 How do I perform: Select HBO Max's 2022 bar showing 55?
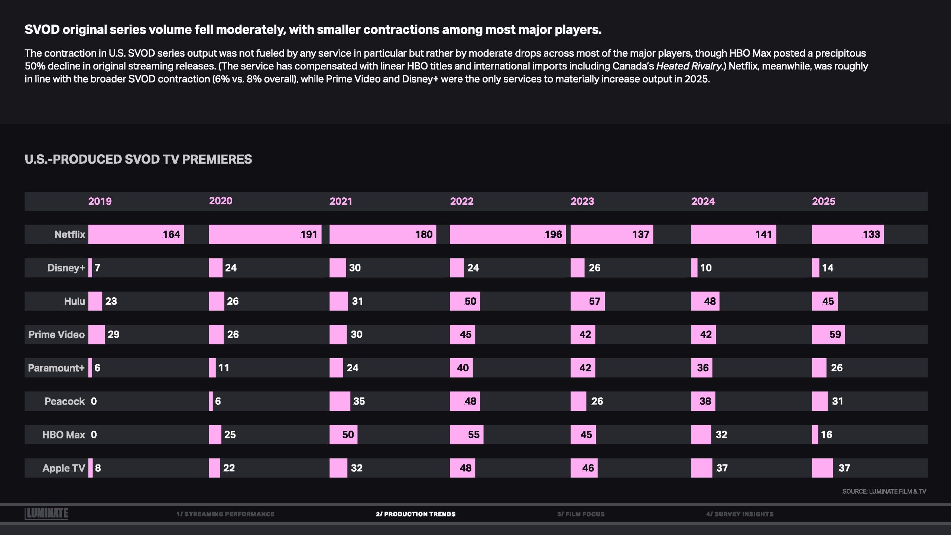coord(466,435)
